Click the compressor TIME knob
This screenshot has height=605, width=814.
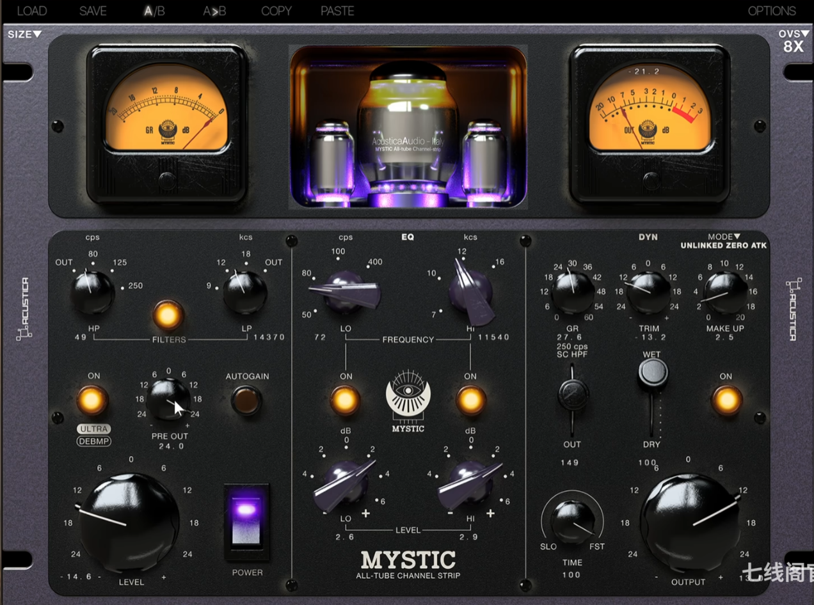(572, 521)
